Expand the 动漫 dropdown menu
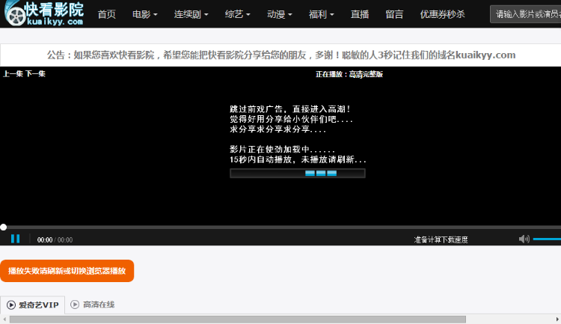The height and width of the screenshot is (324, 561). pos(280,14)
